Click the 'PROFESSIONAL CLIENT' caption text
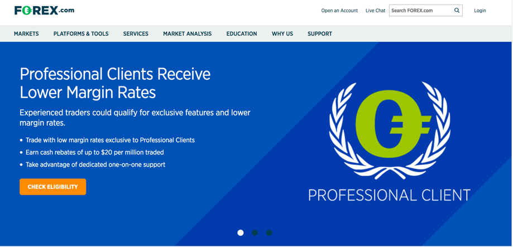 [x=389, y=195]
